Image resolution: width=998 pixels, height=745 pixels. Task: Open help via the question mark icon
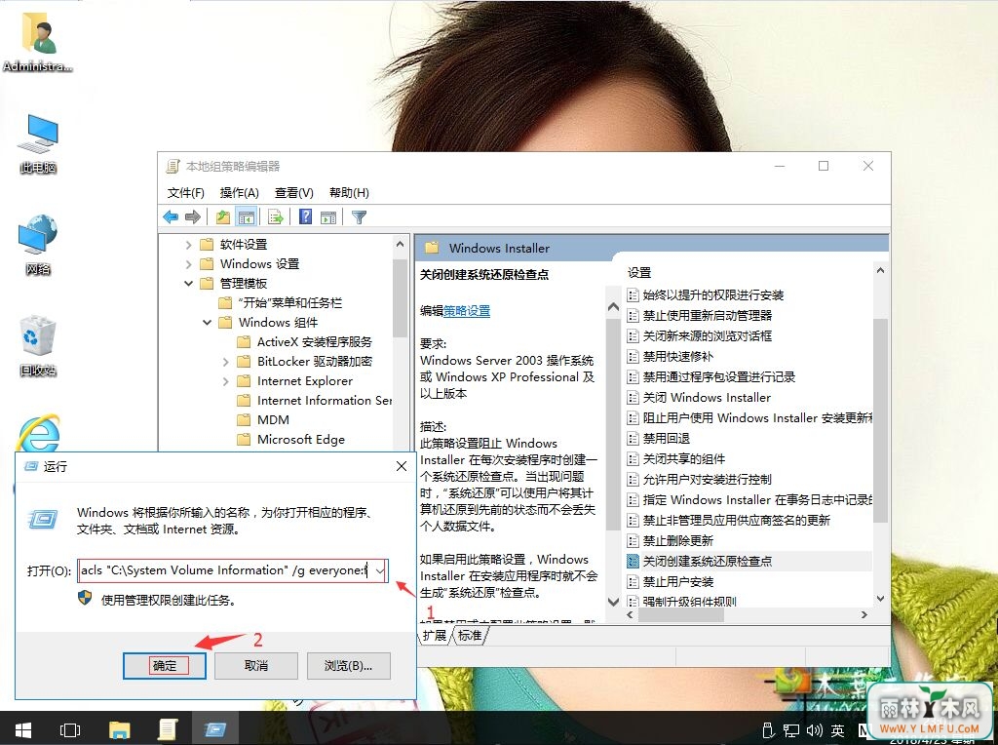(305, 217)
